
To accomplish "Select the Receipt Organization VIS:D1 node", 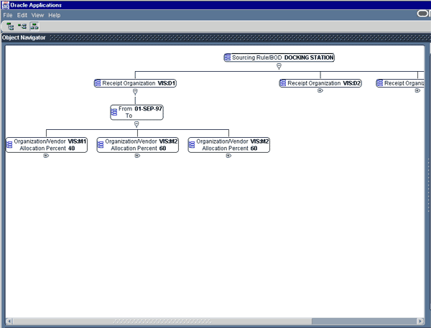I will point(135,83).
